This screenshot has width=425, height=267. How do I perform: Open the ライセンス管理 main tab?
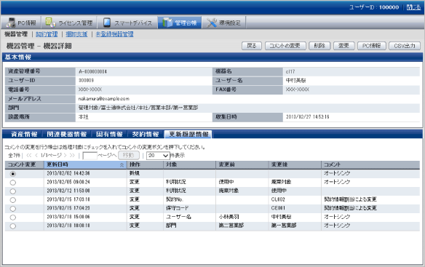[69, 23]
